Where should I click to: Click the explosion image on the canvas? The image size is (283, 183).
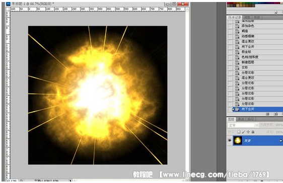coord(98,95)
